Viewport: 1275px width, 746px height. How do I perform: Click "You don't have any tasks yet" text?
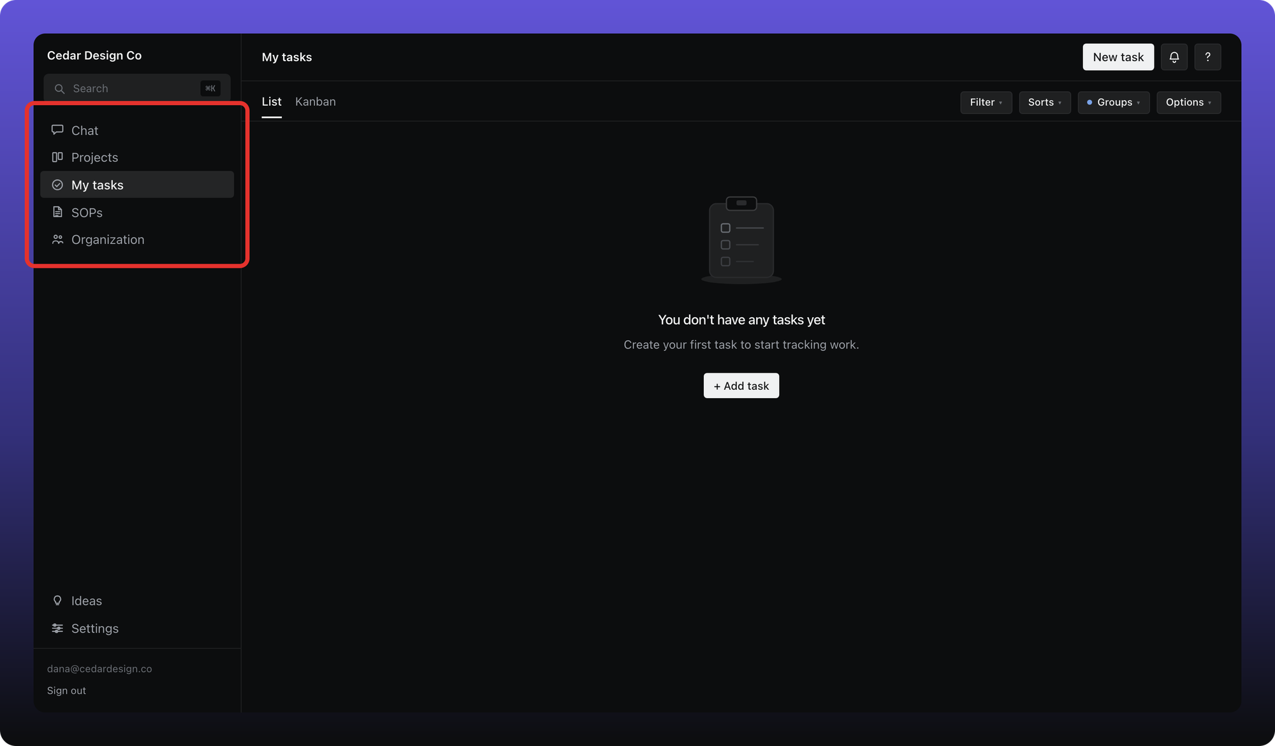point(741,320)
